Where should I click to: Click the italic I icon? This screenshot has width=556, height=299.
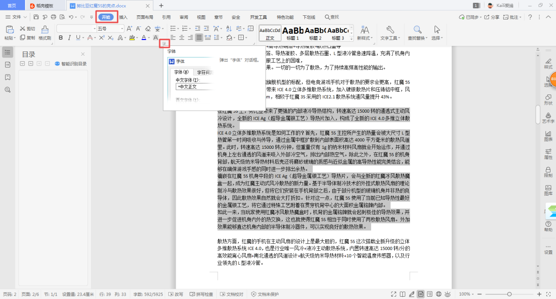69,38
